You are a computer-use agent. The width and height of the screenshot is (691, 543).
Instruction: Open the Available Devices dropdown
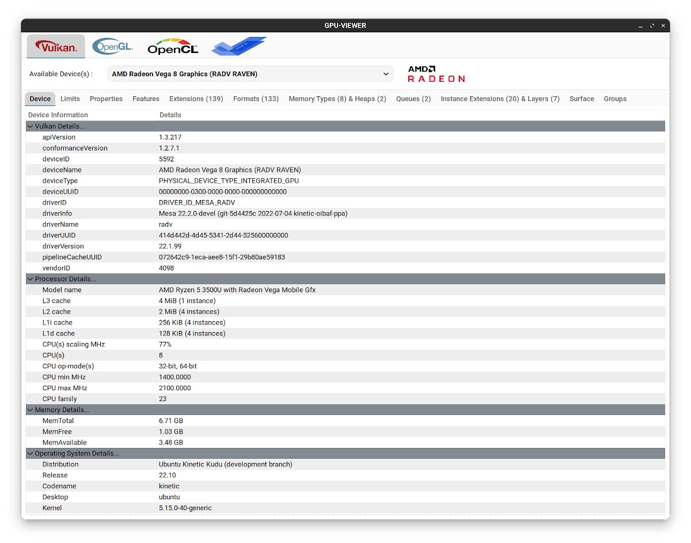[x=250, y=74]
